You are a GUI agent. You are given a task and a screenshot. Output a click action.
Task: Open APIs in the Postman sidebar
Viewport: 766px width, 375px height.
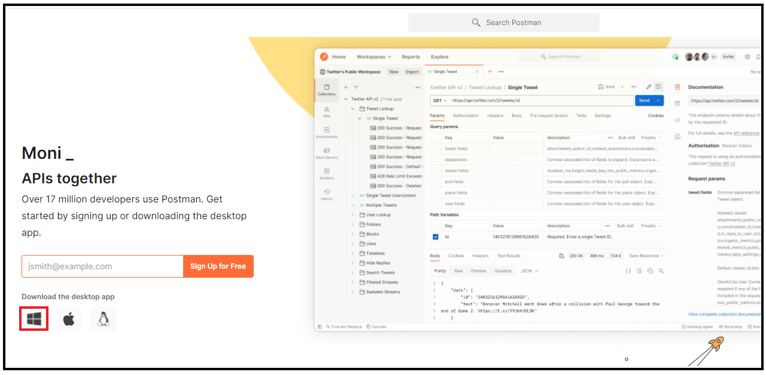327,112
